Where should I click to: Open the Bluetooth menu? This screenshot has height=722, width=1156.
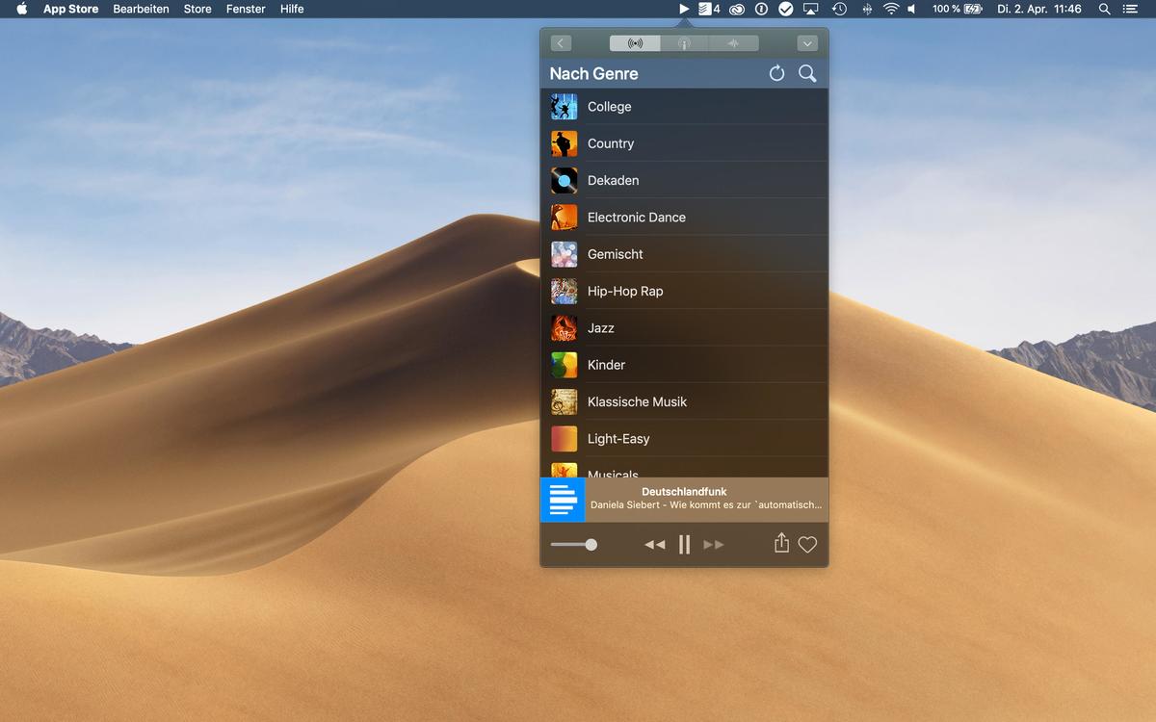(x=867, y=9)
